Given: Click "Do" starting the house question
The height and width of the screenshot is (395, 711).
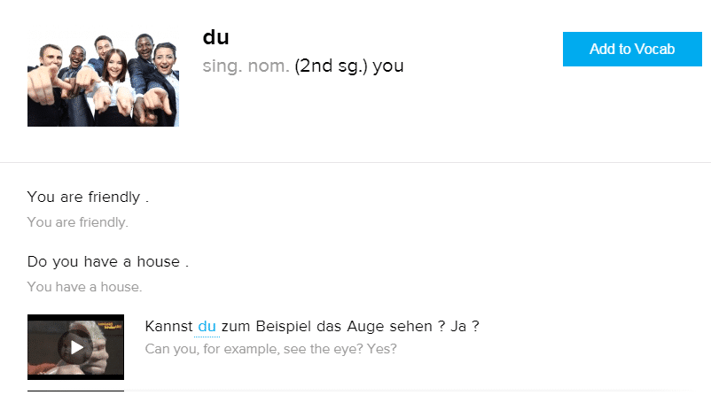Looking at the screenshot, I should [x=36, y=261].
